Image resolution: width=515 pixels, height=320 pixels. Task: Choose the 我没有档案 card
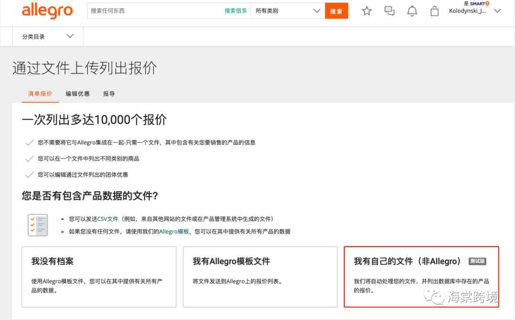point(99,277)
